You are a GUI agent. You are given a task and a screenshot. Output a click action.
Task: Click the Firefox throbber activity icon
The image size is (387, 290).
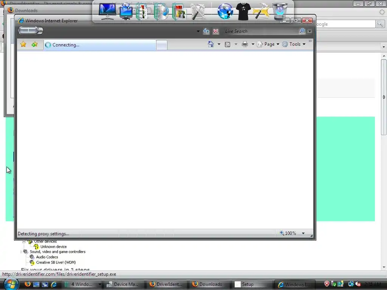click(382, 12)
